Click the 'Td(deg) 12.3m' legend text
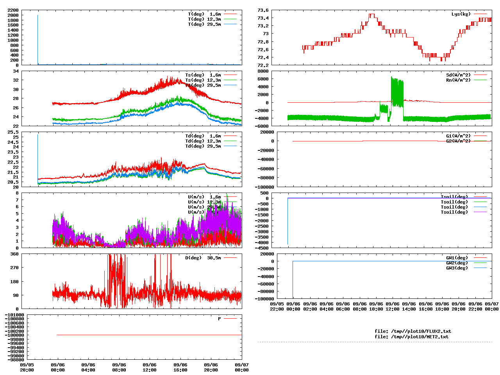500x375 pixels. pyautogui.click(x=203, y=141)
